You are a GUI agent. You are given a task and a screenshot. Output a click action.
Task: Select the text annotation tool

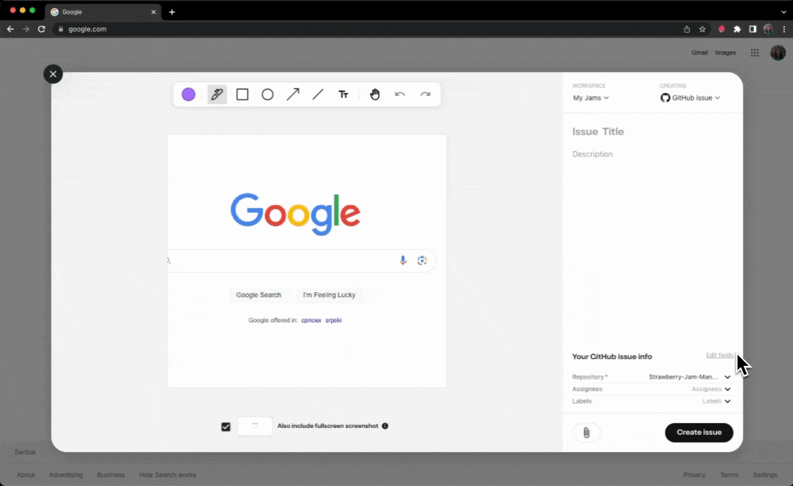343,94
